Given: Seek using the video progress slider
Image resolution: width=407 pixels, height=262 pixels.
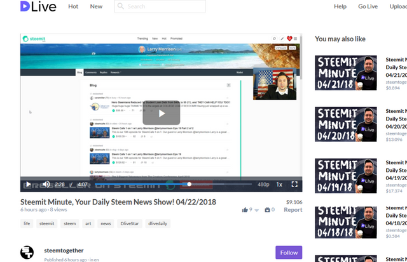Looking at the screenshot, I should [173, 185].
